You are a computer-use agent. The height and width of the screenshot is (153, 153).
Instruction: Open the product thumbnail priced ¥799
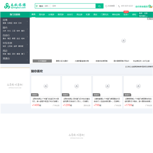click(x=108, y=86)
